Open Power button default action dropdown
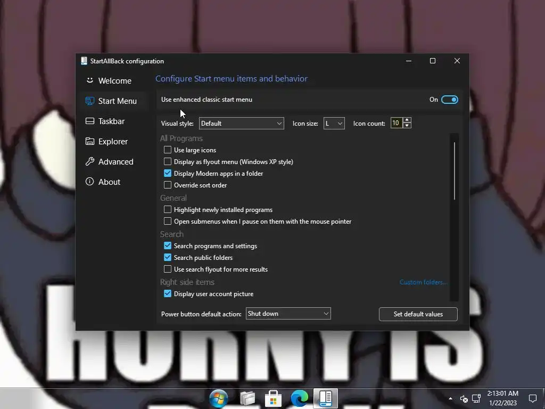 click(288, 313)
